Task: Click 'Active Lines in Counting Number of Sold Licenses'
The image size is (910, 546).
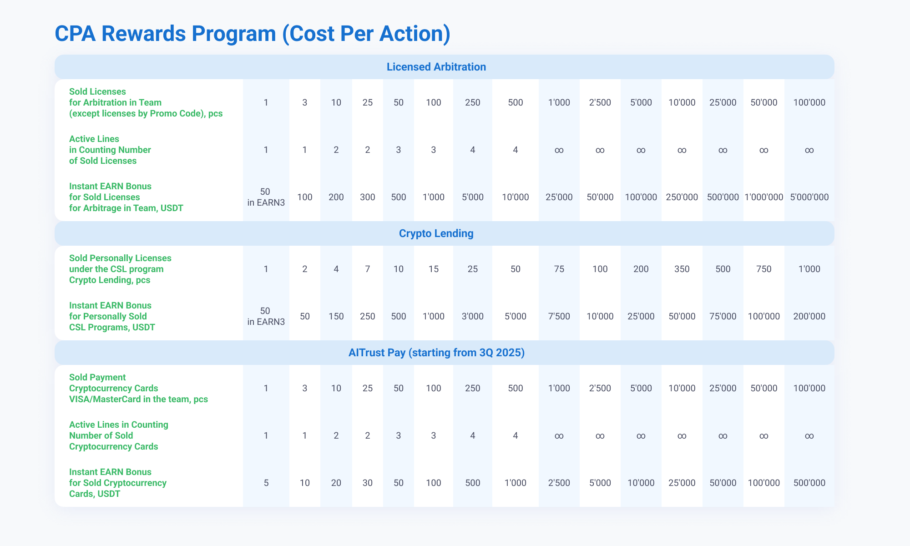Action: click(x=110, y=150)
